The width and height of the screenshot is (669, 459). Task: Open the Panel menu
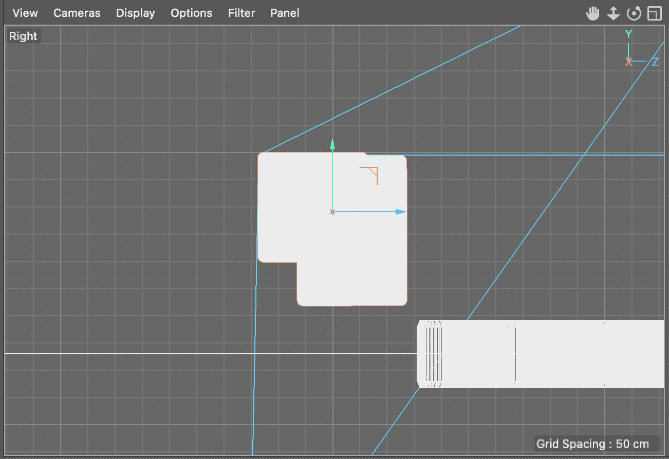[x=285, y=13]
